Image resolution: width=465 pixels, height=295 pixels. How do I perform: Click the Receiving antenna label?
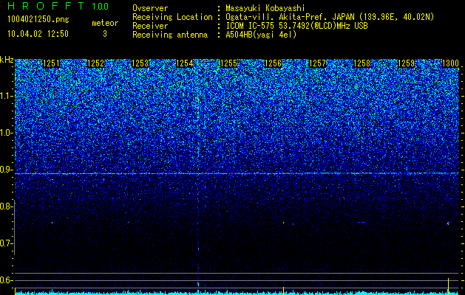[x=170, y=35]
